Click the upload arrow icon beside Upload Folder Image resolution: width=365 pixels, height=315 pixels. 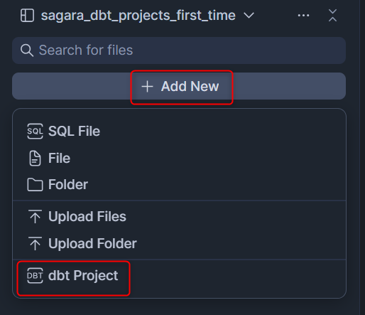pos(35,243)
